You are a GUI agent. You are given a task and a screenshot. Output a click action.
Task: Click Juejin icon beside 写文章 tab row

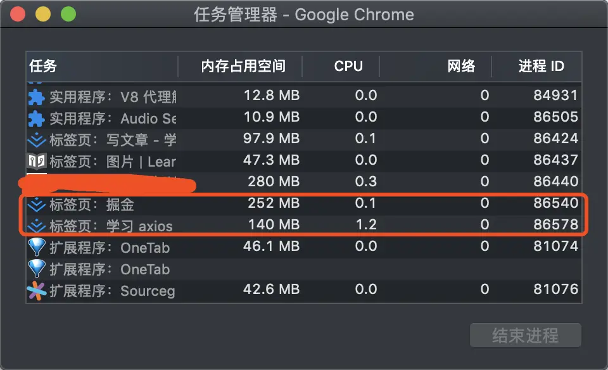[36, 140]
